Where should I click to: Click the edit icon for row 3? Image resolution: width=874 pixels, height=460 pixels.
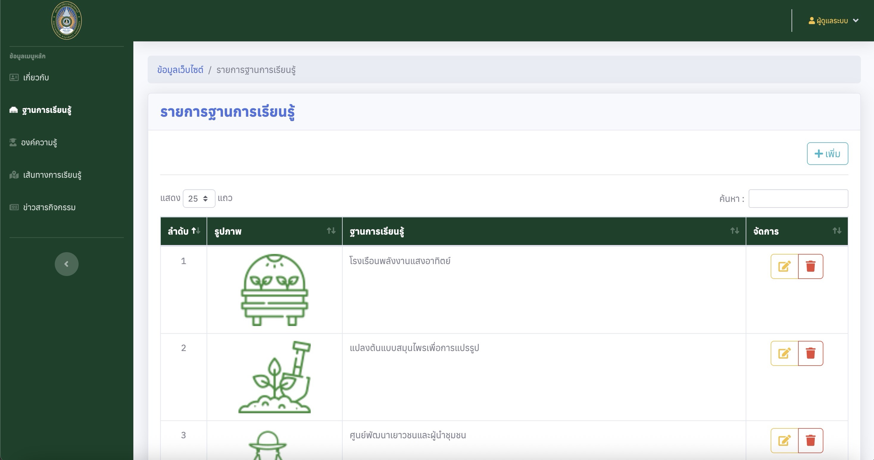click(784, 440)
